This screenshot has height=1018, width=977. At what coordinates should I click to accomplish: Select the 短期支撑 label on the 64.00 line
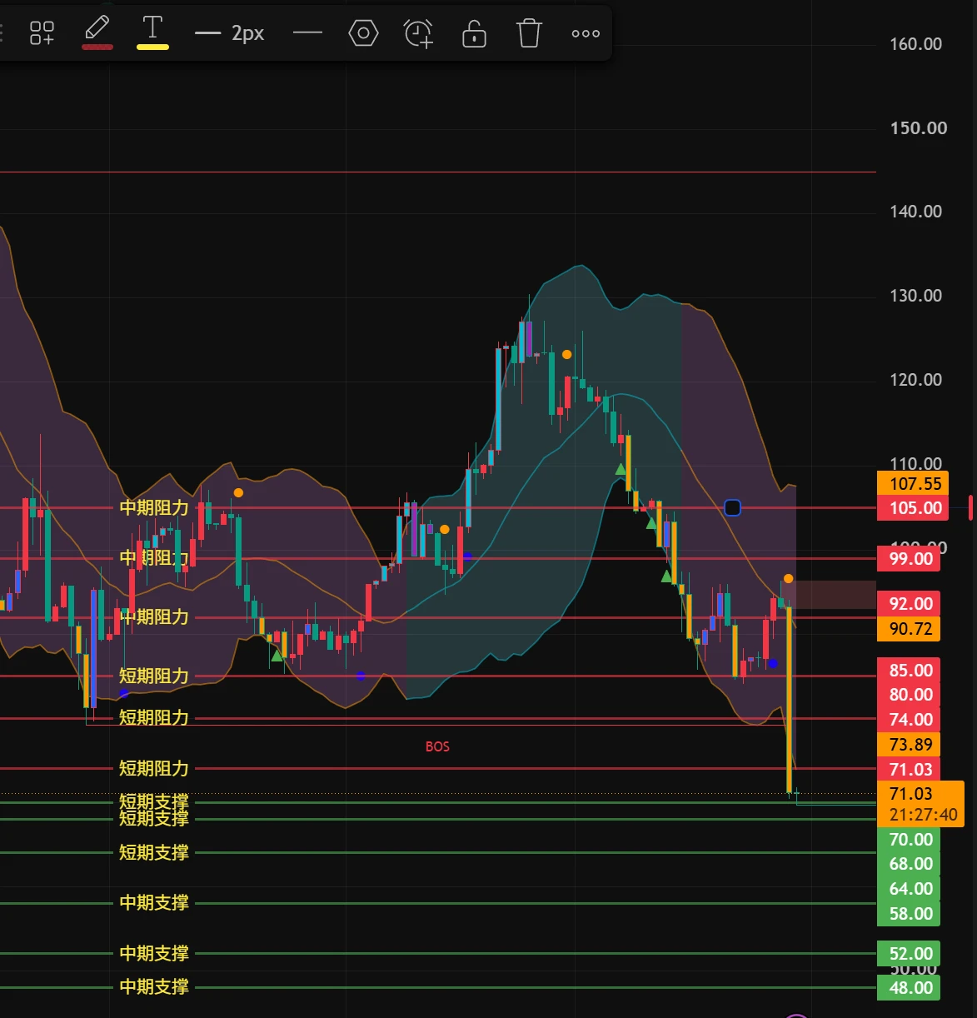[x=154, y=852]
